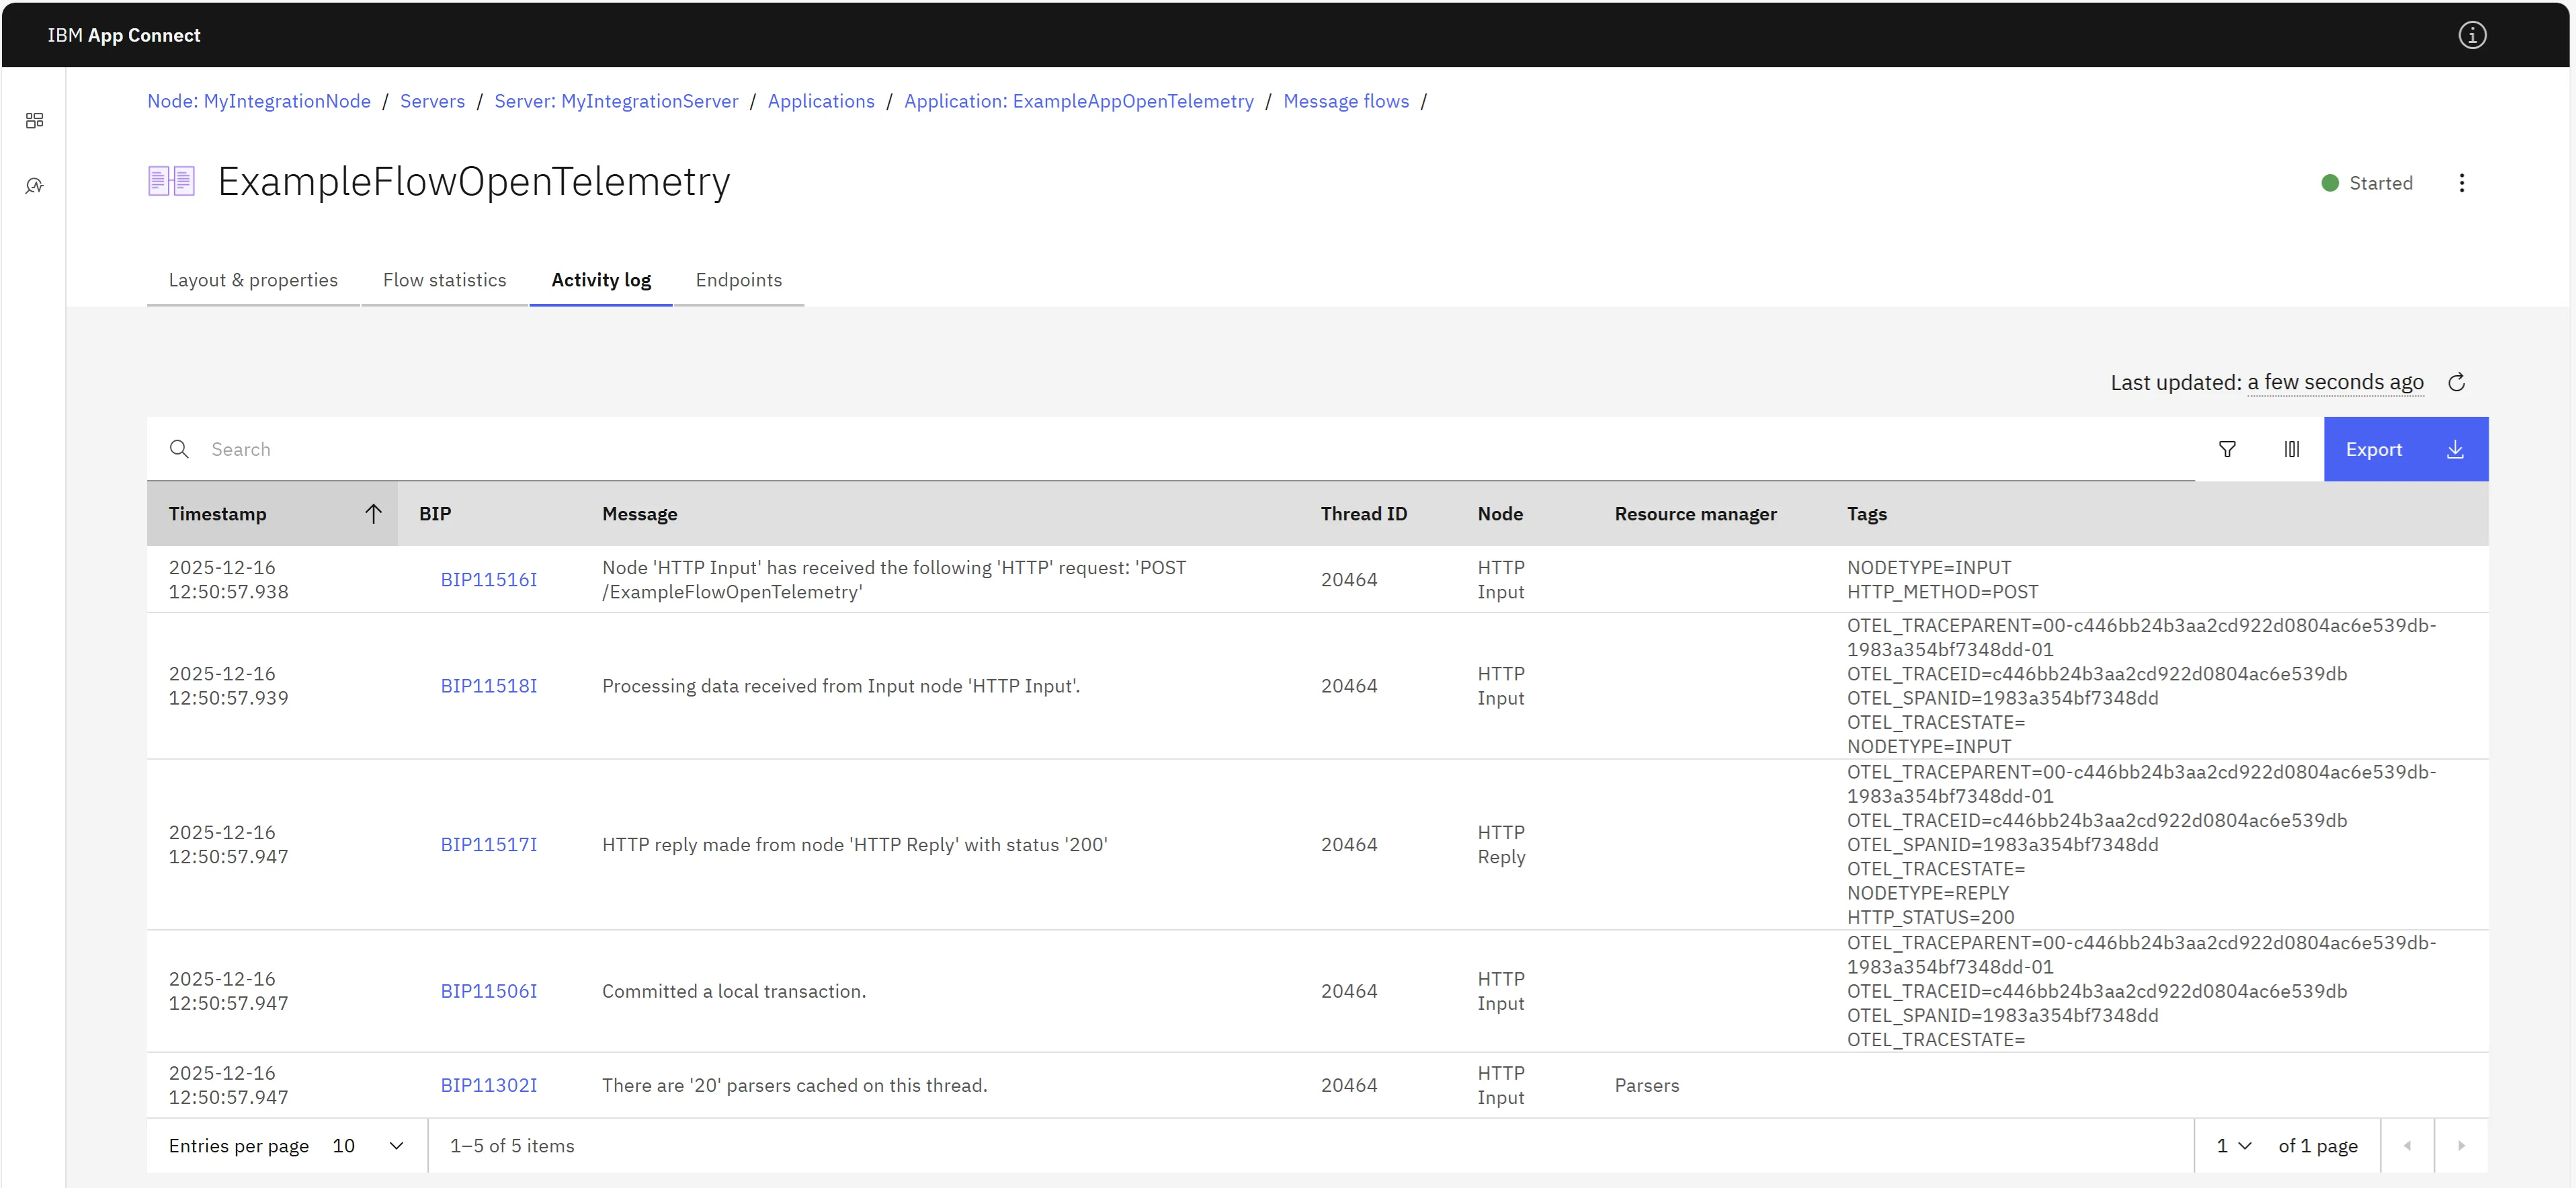Screen dimensions: 2576x1188
Task: Open Message flows breadcrumb link
Action: tap(1346, 101)
